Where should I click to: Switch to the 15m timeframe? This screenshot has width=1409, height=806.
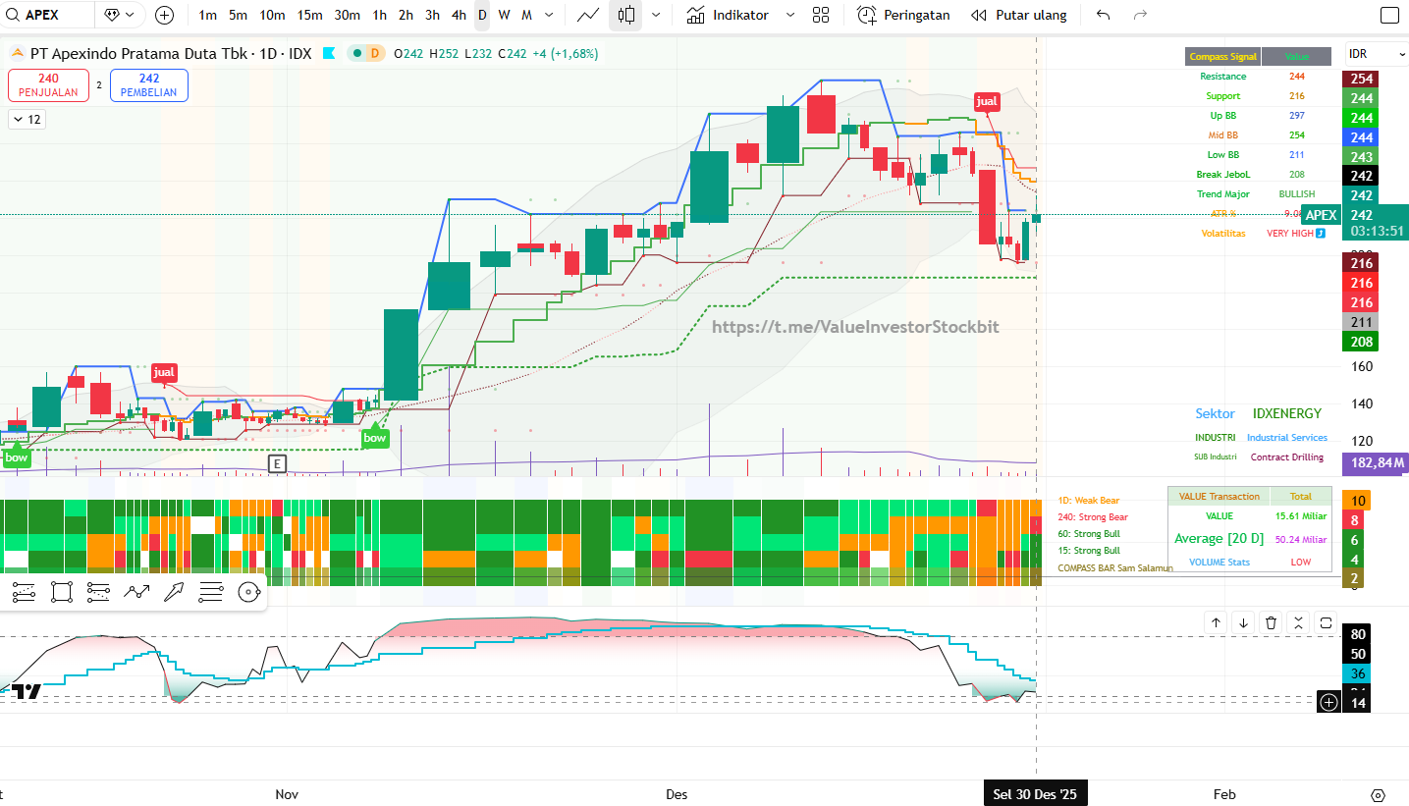[309, 15]
